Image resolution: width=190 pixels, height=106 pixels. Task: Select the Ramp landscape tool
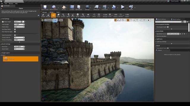(58, 15)
